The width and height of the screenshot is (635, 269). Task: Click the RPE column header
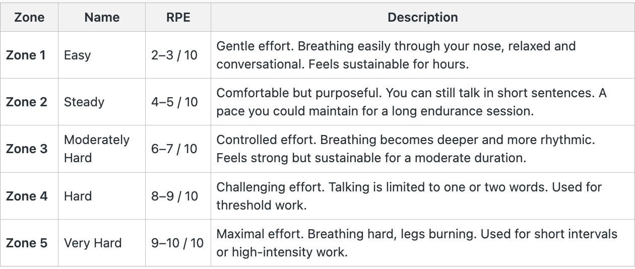coord(178,18)
